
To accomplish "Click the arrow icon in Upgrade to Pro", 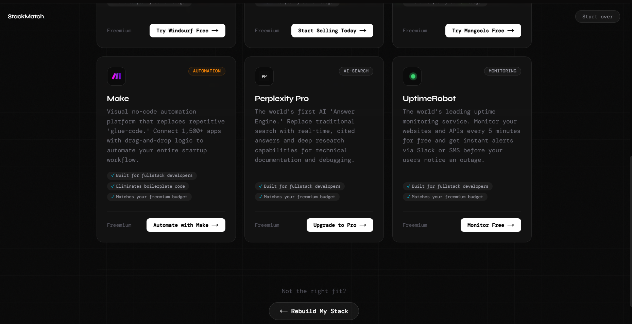I will (363, 225).
